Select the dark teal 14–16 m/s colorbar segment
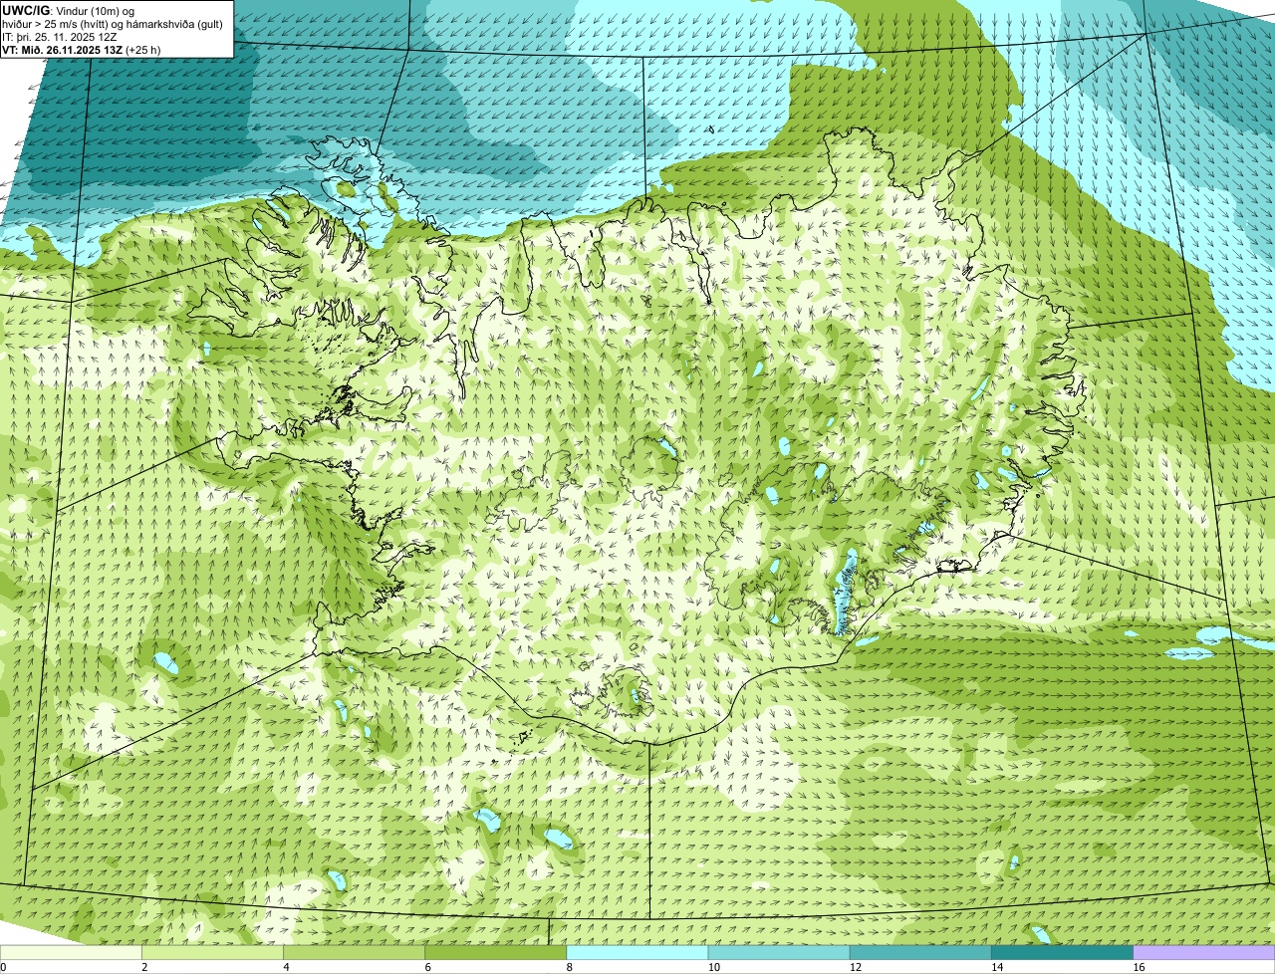The width and height of the screenshot is (1275, 974). pyautogui.click(x=1062, y=953)
